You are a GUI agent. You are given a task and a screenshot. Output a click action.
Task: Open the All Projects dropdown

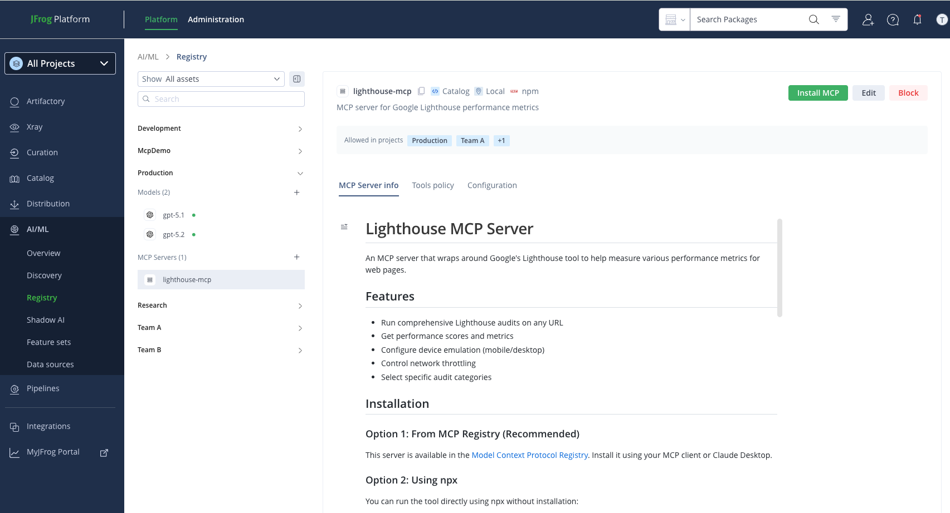[x=60, y=63]
